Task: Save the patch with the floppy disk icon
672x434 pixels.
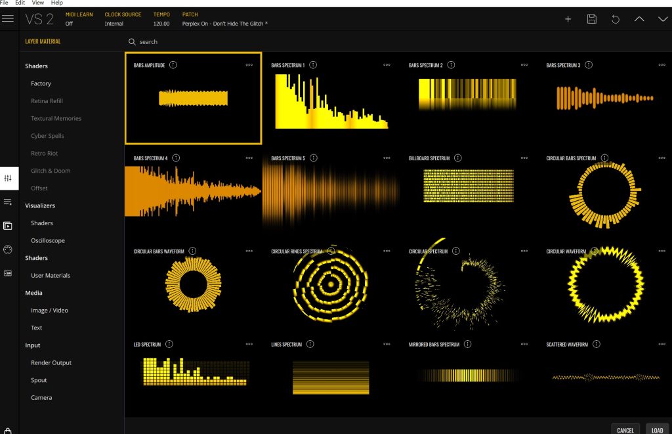Action: pos(592,19)
